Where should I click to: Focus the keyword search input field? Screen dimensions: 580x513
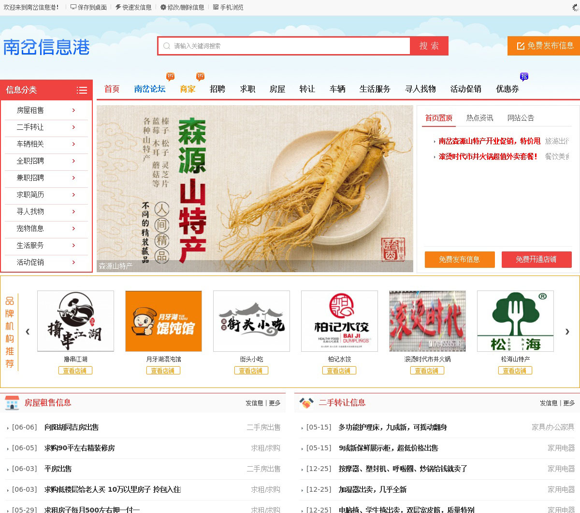pos(284,46)
